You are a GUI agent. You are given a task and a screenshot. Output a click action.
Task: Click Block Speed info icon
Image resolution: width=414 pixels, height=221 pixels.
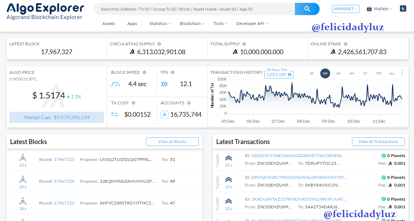click(x=144, y=72)
